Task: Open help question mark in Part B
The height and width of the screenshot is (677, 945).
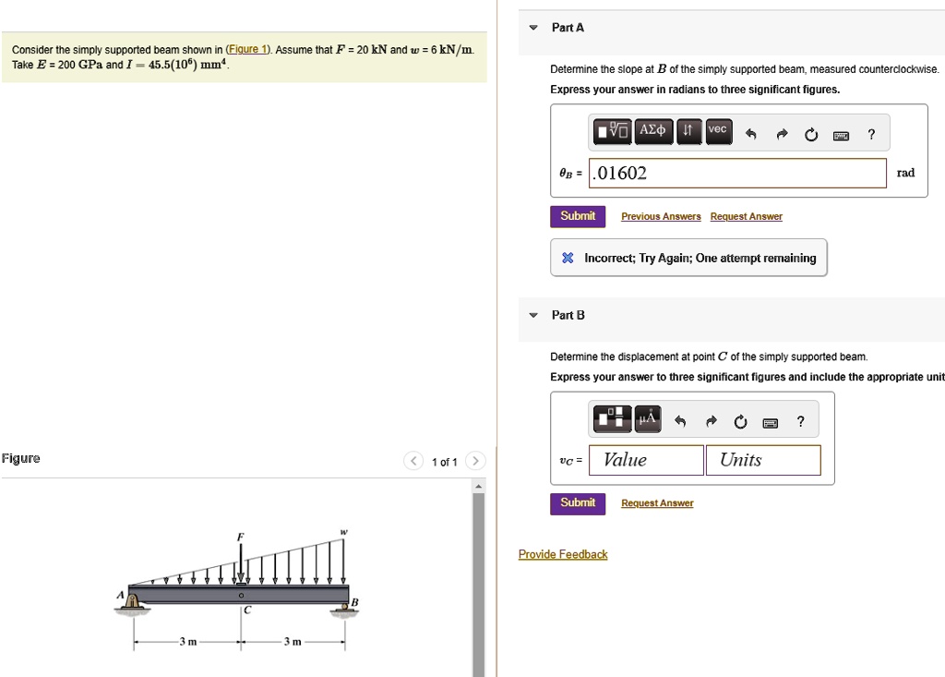Action: point(800,421)
